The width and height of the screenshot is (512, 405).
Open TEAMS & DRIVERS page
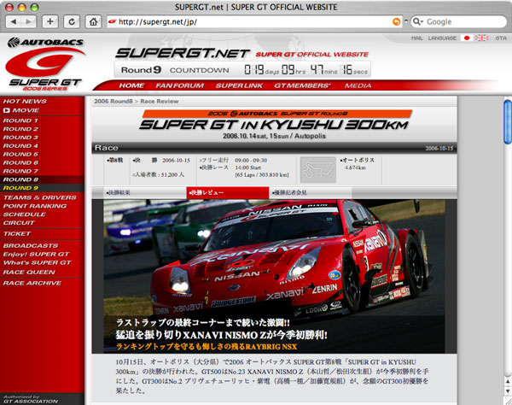click(39, 197)
